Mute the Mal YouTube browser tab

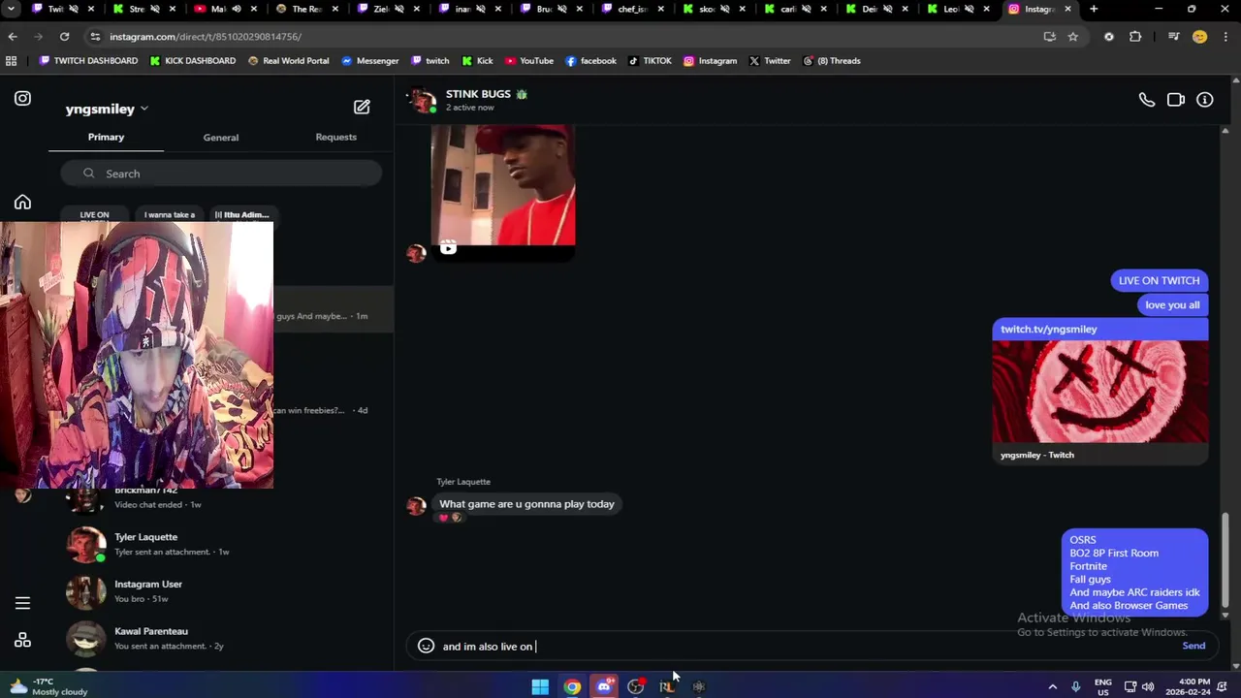(x=236, y=9)
